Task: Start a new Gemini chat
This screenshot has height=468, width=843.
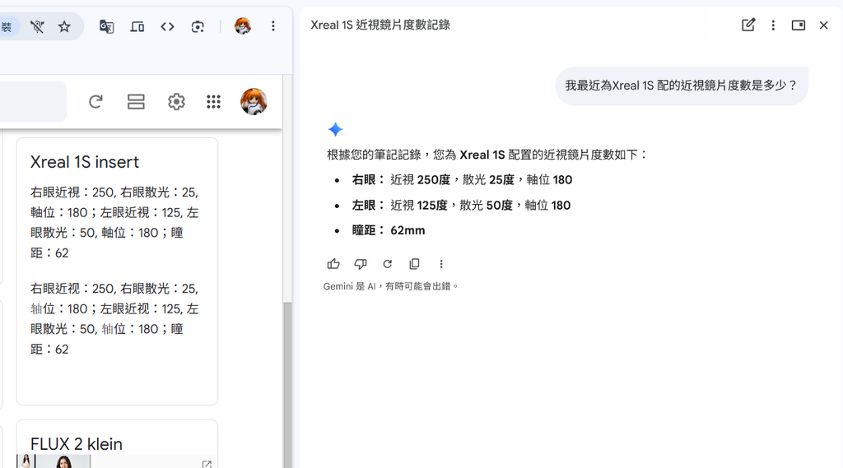Action: 748,25
